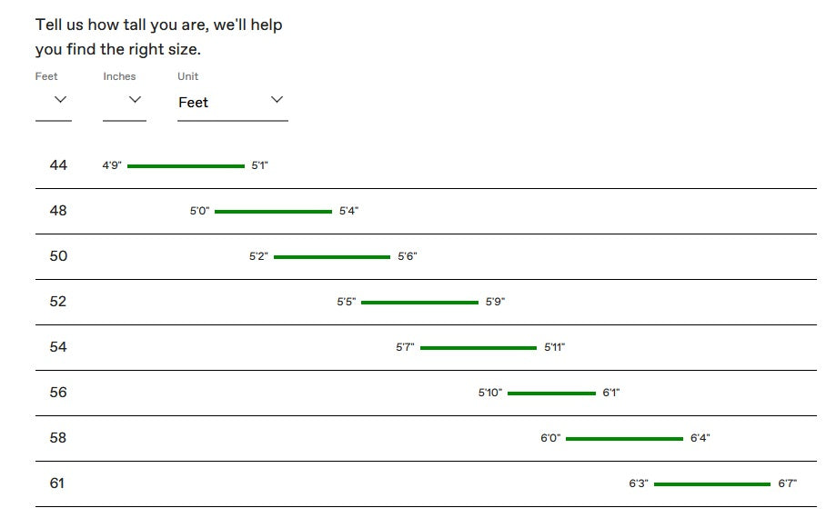Open the Feet dropdown
The width and height of the screenshot is (826, 518).
(x=54, y=101)
